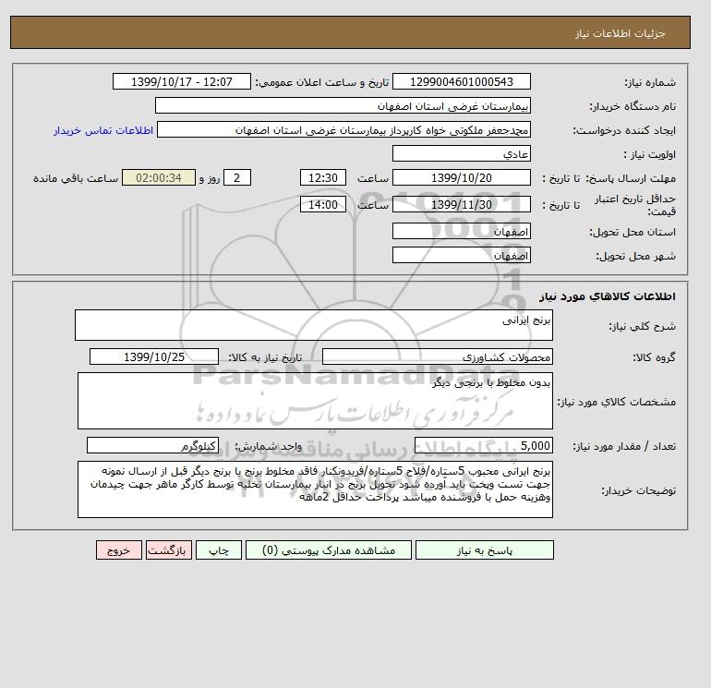Click the unit field کیلوگرم
The image size is (711, 688).
tap(152, 446)
